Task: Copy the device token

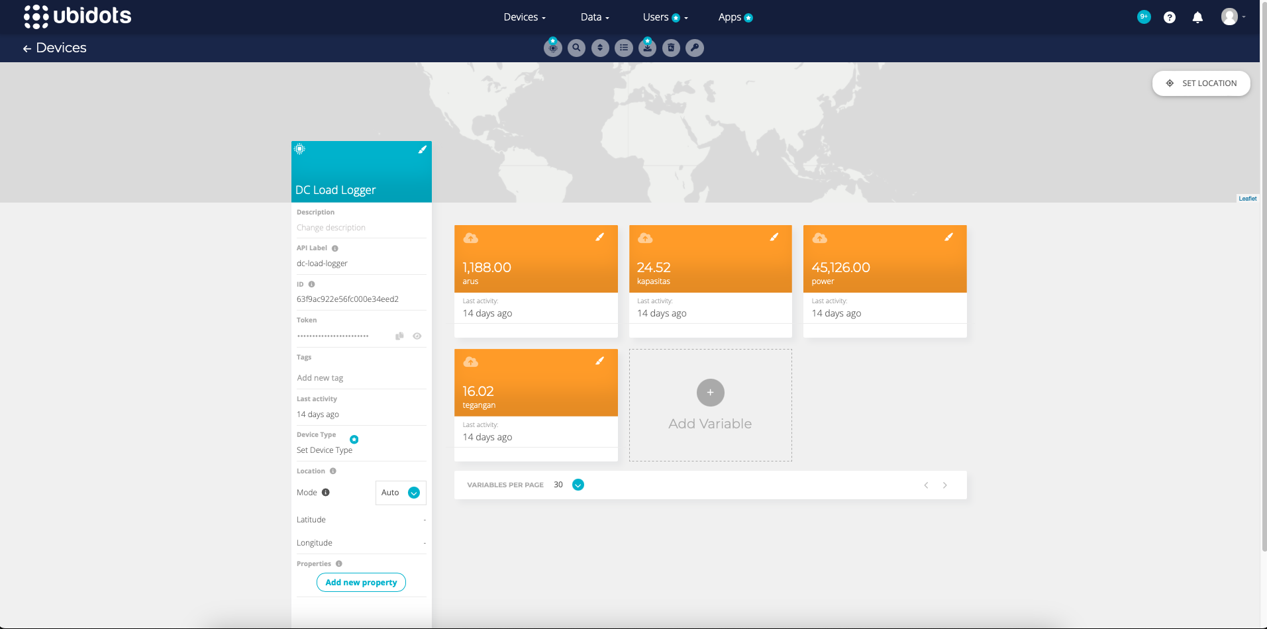Action: pyautogui.click(x=399, y=336)
